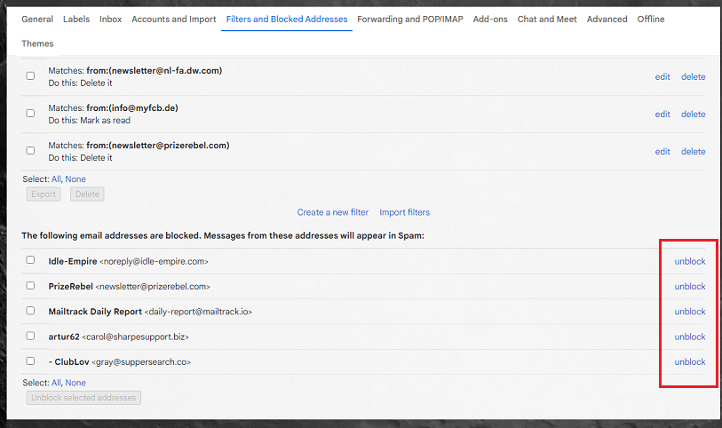Open the Chat and Meet tab
The width and height of the screenshot is (722, 428).
tap(546, 20)
